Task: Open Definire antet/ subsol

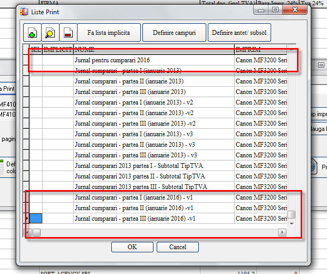Action: point(239,33)
